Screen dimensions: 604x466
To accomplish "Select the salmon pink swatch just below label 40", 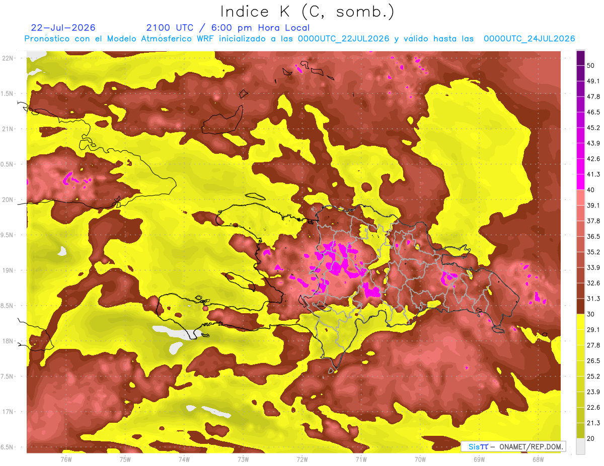I will [580, 197].
